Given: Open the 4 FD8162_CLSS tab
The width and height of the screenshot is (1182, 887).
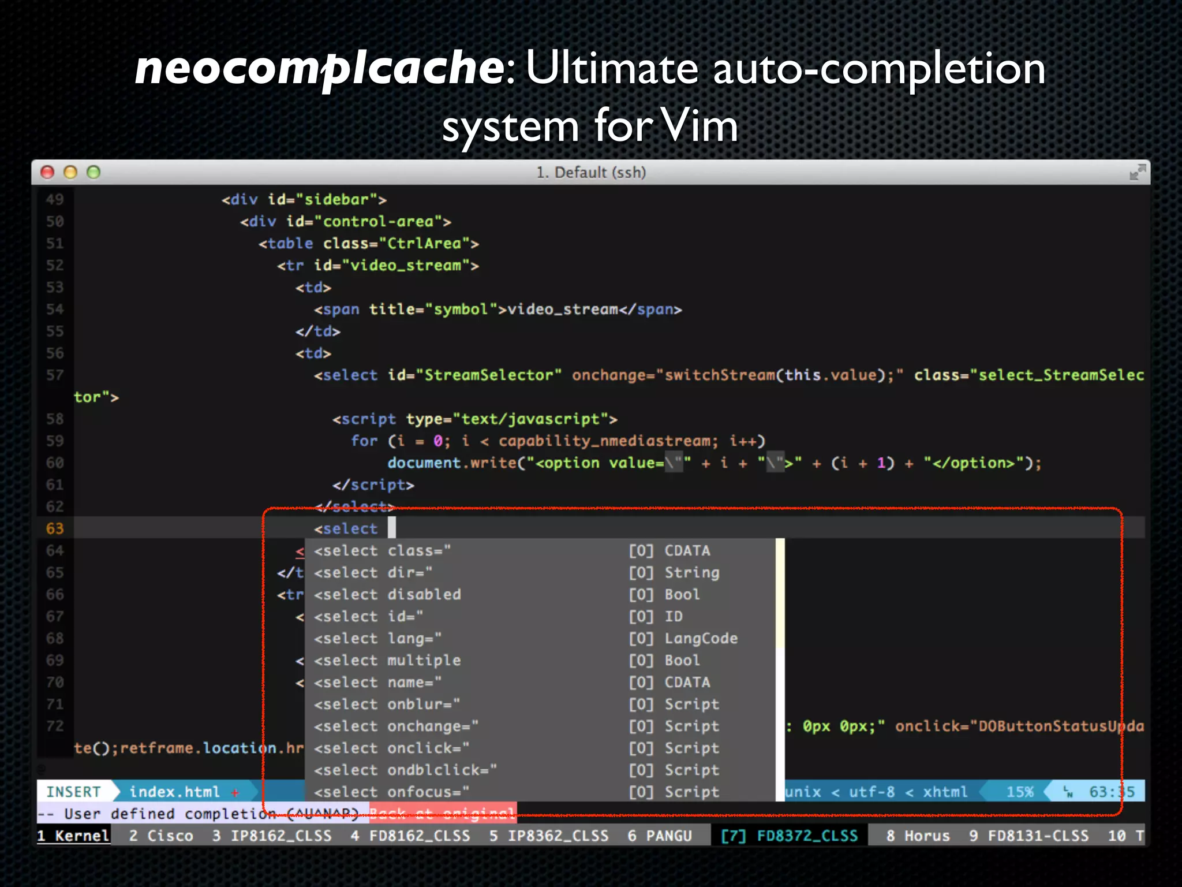Looking at the screenshot, I should click(410, 836).
